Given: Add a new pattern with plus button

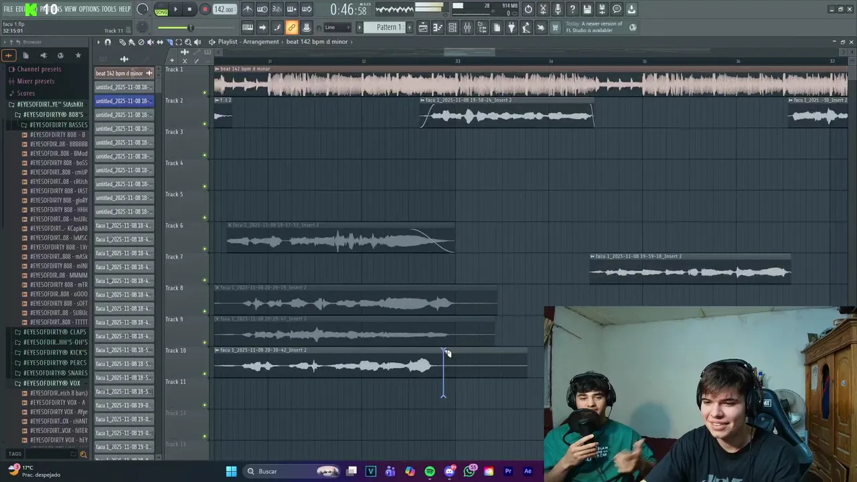Looking at the screenshot, I should click(x=409, y=27).
